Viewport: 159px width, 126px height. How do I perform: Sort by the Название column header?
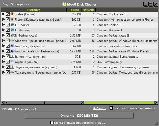pyautogui.click(x=34, y=10)
